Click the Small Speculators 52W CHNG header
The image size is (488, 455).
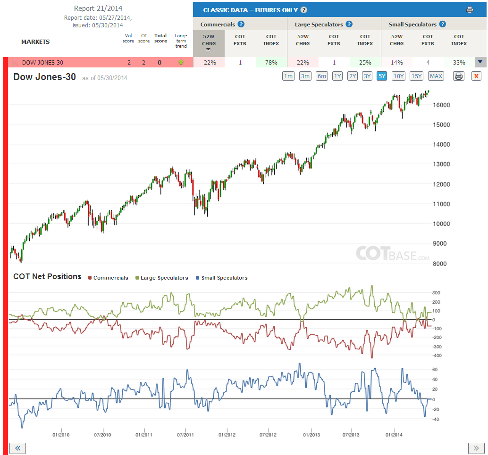click(x=397, y=40)
